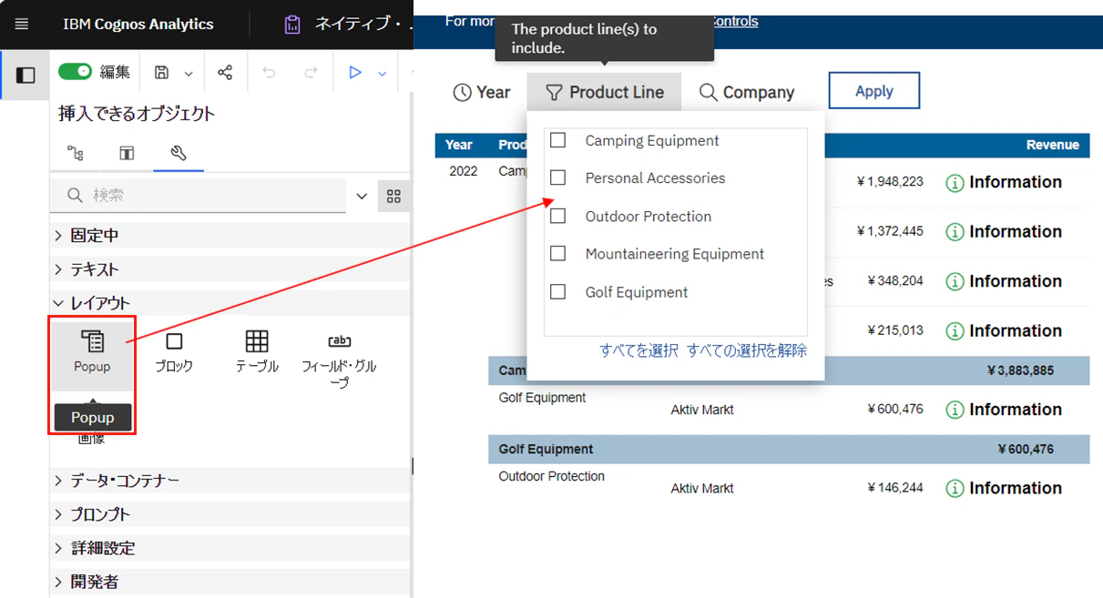This screenshot has width=1103, height=598.
Task: Check the Camping Equipment checkbox
Action: [558, 140]
